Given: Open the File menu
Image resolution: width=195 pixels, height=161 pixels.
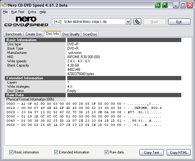Looking at the screenshot, I should pos(5,12).
